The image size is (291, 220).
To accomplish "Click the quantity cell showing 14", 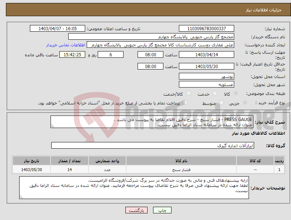I will pos(69,170).
